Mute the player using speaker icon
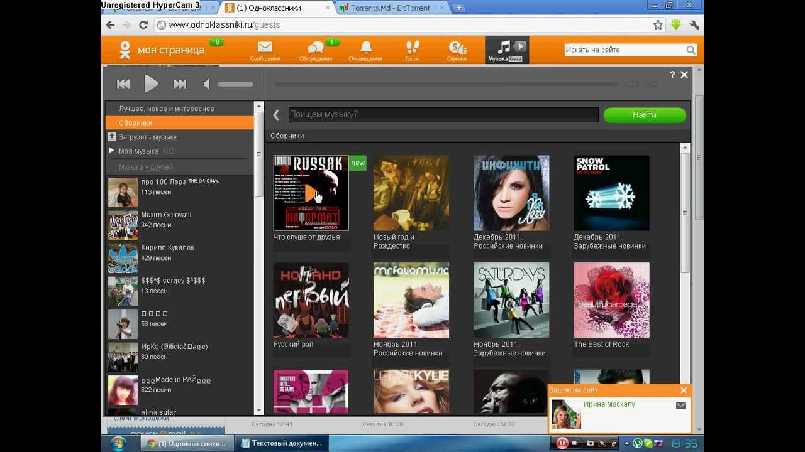Screen dimensions: 805x452 (206, 83)
